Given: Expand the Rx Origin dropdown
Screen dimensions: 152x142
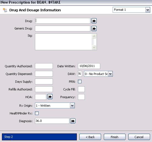Looking at the screenshot, I should point(72,106).
